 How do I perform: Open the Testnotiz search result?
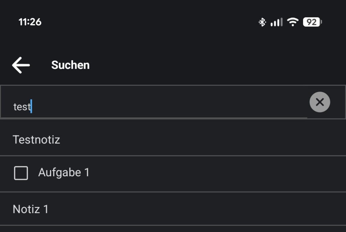[36, 139]
